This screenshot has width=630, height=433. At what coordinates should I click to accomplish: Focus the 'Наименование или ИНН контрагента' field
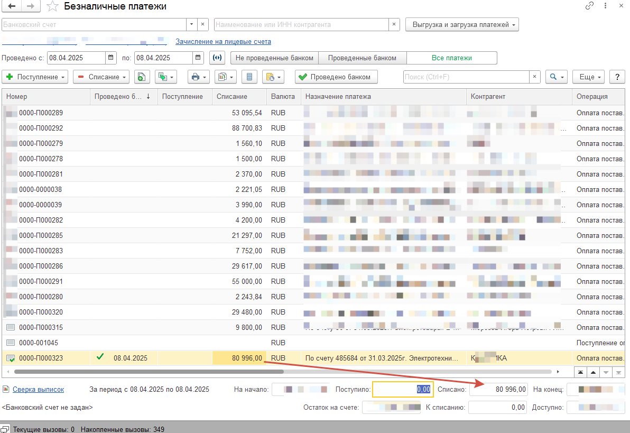coord(301,24)
